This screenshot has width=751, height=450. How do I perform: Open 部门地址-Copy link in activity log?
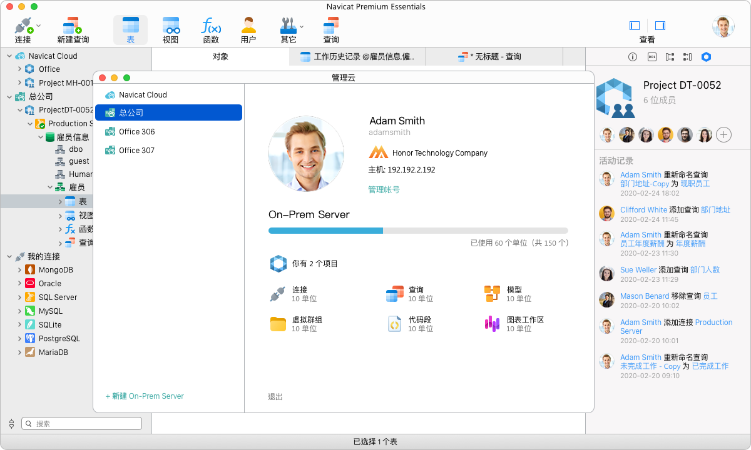point(645,184)
